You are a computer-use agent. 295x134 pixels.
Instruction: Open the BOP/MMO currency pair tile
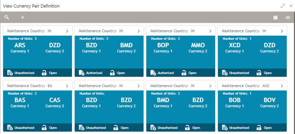click(x=181, y=52)
